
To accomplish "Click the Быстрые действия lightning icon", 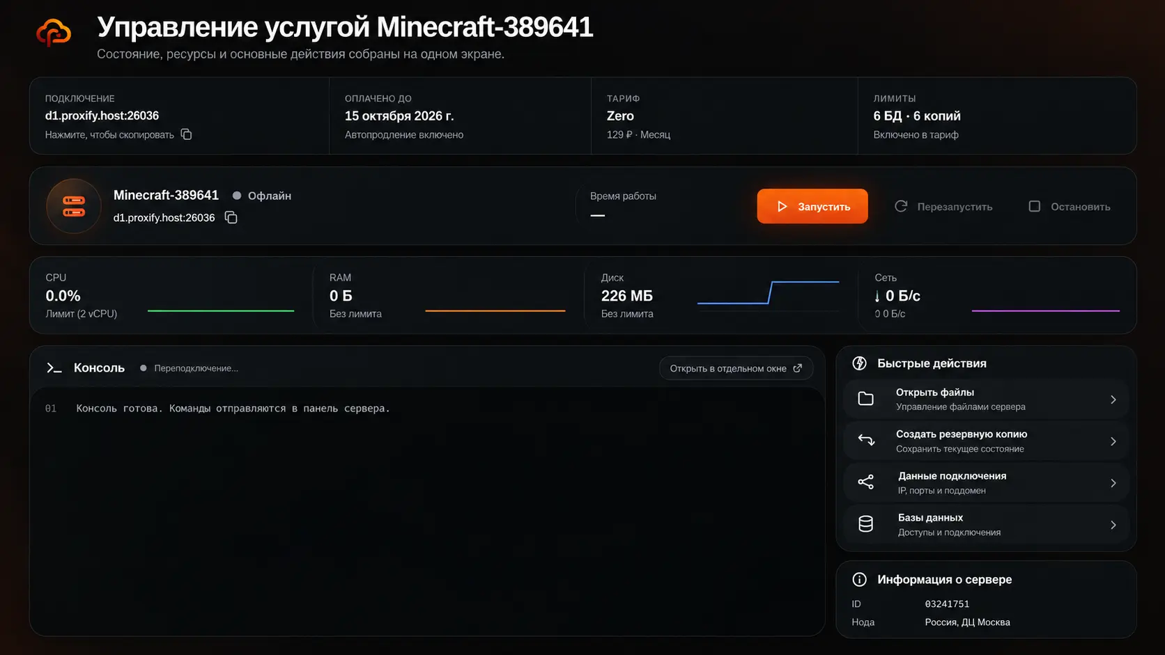I will click(x=860, y=363).
